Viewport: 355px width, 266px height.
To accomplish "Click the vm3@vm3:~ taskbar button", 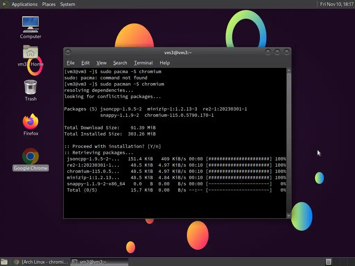I will click(x=99, y=262).
